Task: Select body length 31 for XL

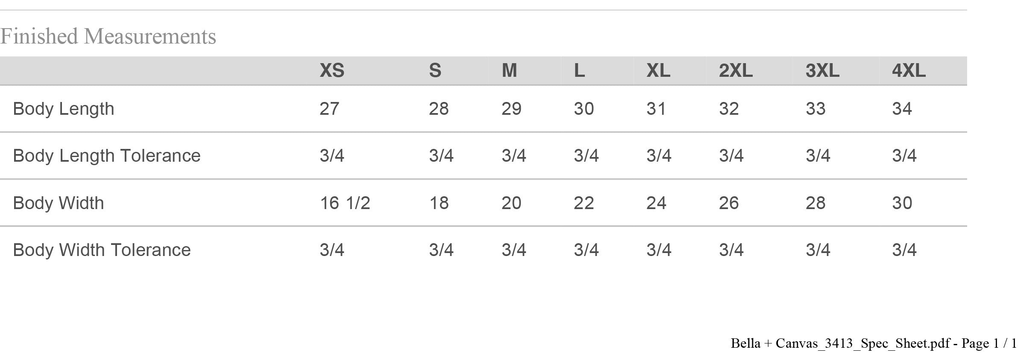Action: click(656, 109)
